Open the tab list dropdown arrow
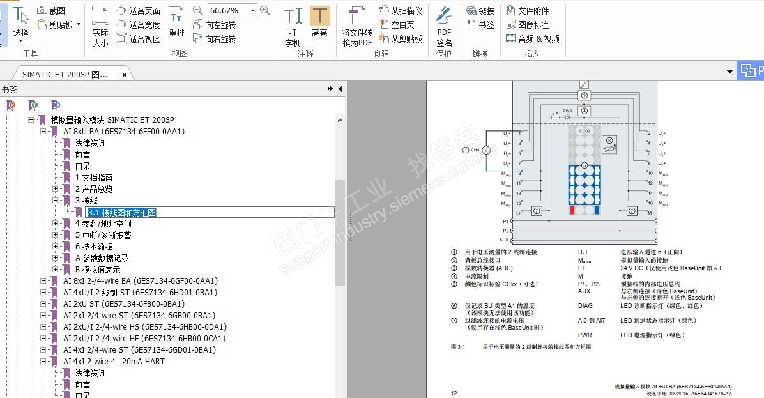 click(730, 72)
